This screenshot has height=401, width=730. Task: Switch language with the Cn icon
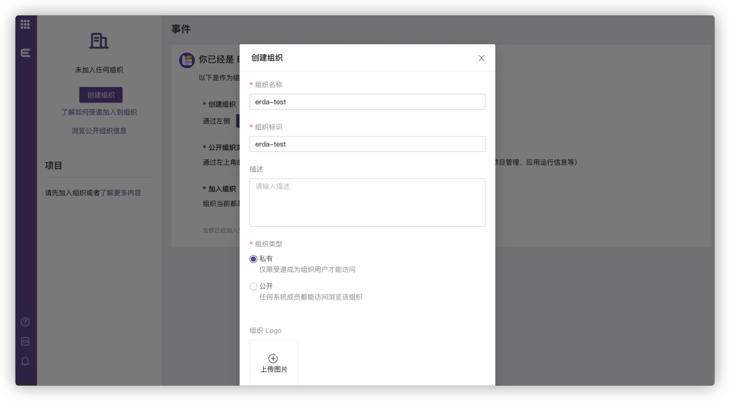25,341
